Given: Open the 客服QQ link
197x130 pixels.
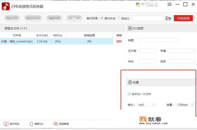Looking at the screenshot, I should coord(39,124).
